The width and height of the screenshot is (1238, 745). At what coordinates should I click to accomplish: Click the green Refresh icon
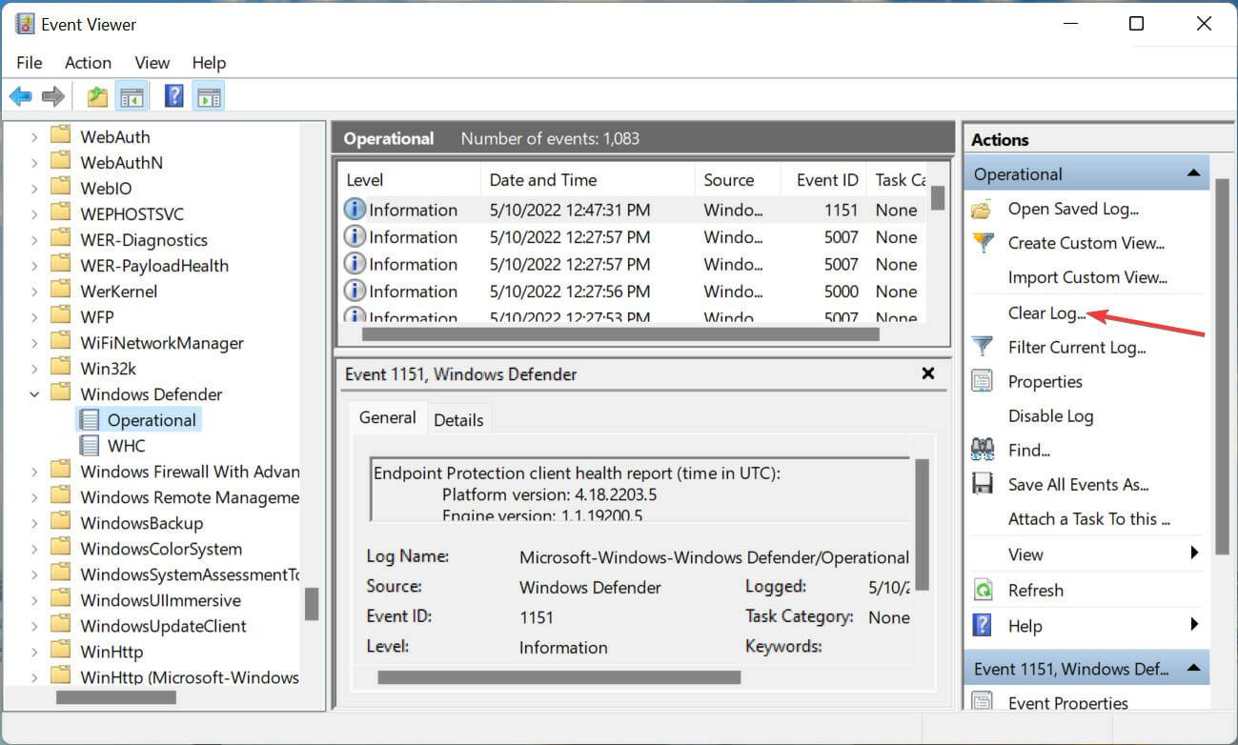[x=983, y=590]
